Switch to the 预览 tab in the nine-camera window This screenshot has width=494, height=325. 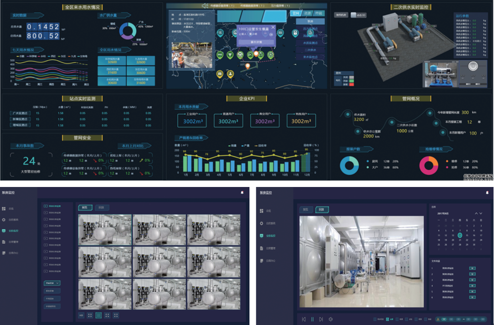click(85, 208)
